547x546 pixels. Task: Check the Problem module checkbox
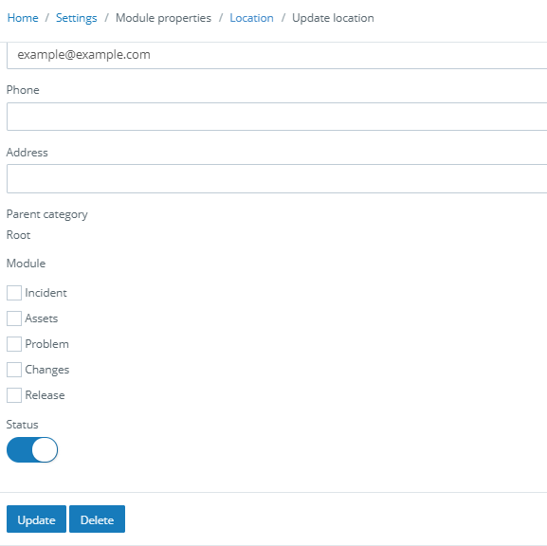pyautogui.click(x=14, y=344)
